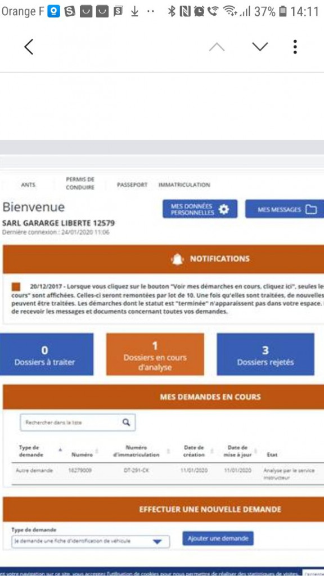Click the gear icon on Mes données personnelles
Image resolution: width=324 pixels, height=576 pixels.
224,209
